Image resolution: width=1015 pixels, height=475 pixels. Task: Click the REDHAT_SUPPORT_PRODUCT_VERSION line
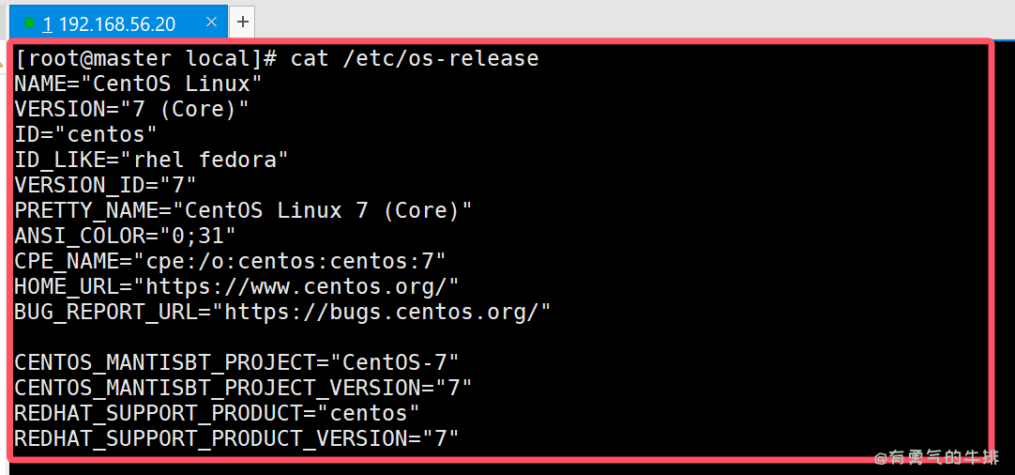tap(236, 438)
